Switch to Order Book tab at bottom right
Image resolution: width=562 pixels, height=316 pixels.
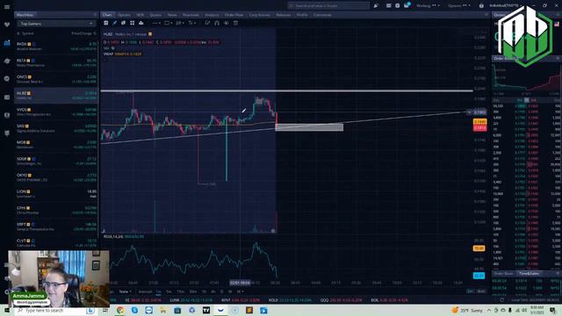click(503, 273)
